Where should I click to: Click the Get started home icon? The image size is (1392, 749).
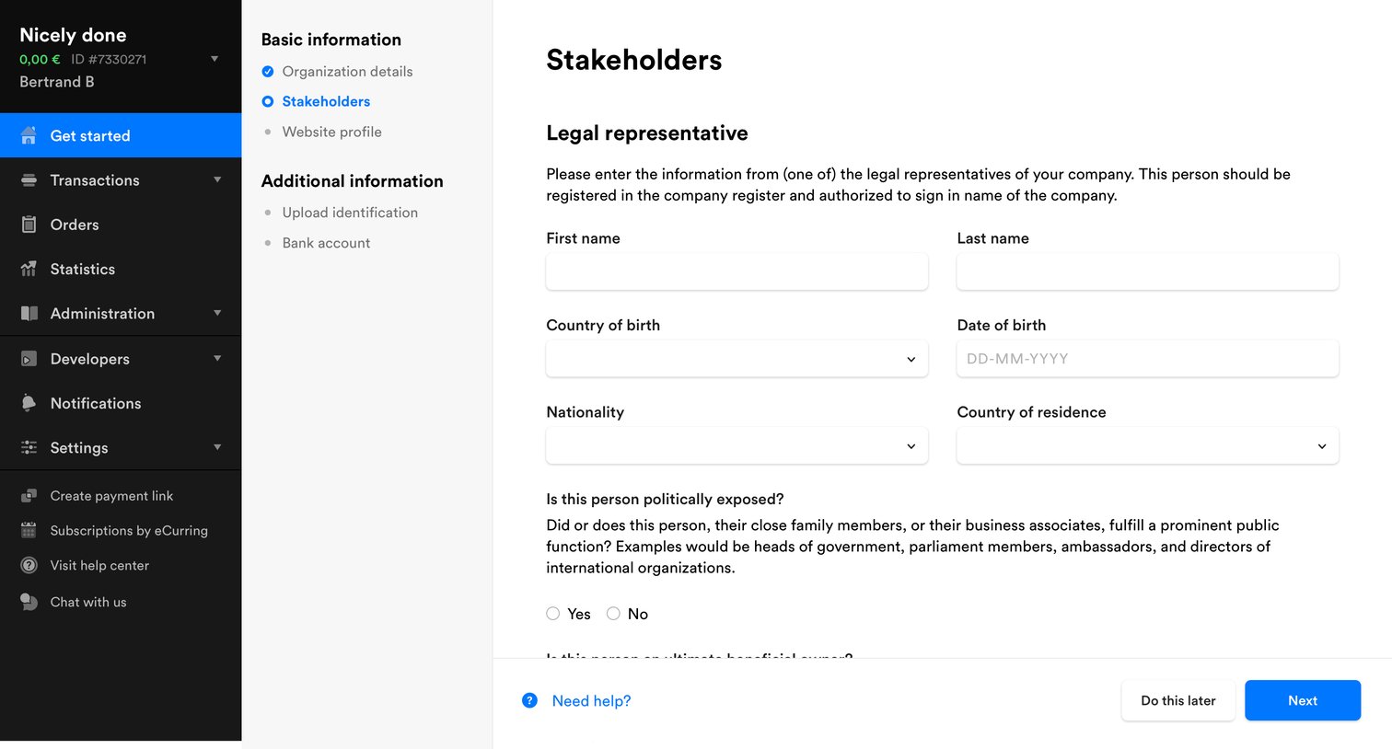click(x=29, y=136)
